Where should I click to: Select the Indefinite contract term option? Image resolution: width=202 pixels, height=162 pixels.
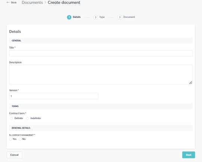click(27, 118)
